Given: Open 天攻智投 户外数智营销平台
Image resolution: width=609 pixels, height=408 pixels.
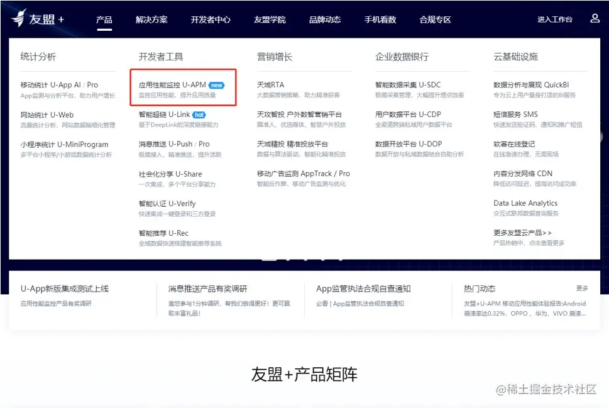Looking at the screenshot, I should point(299,114).
